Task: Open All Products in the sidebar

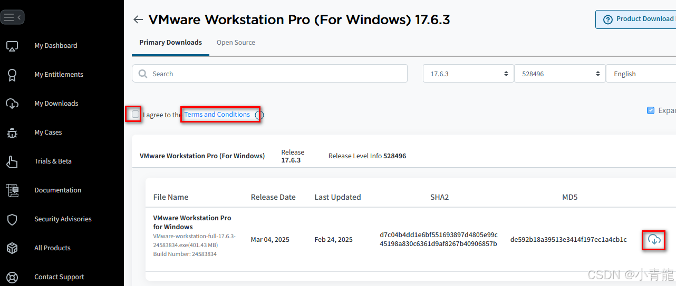Action: pyautogui.click(x=52, y=248)
